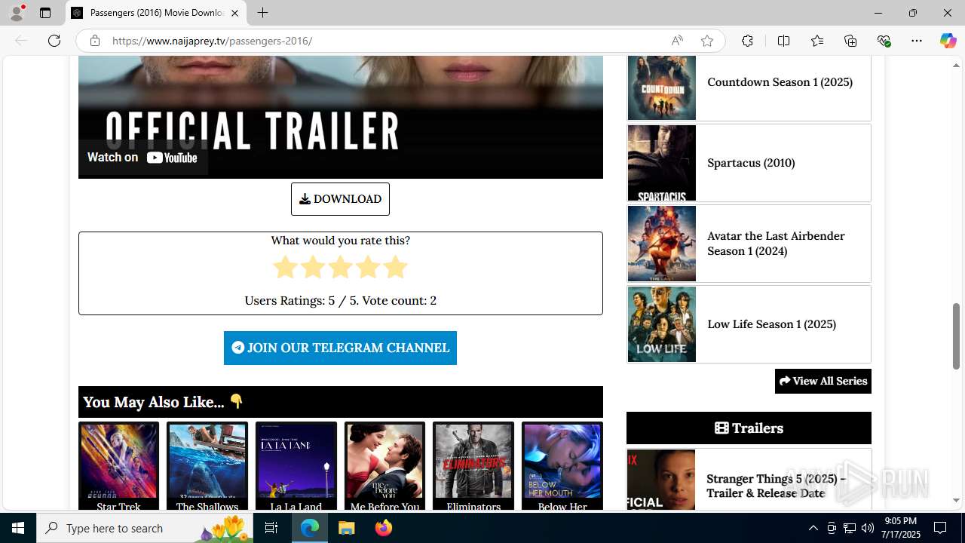Open the profile avatar icon
Image resolution: width=965 pixels, height=543 pixels.
(17, 13)
